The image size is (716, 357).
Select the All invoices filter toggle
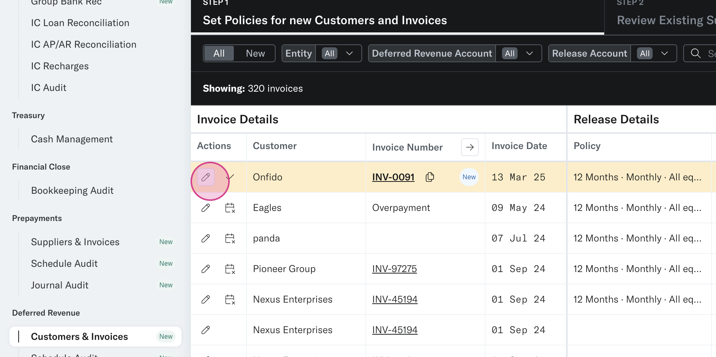pos(219,53)
